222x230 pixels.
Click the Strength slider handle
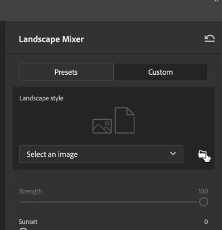204,202
